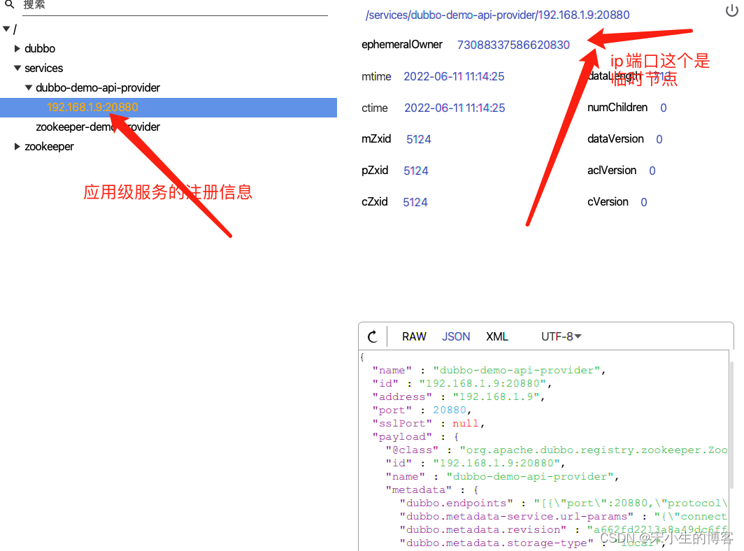
Task: Click the refresh icon in data panel
Action: [x=372, y=337]
